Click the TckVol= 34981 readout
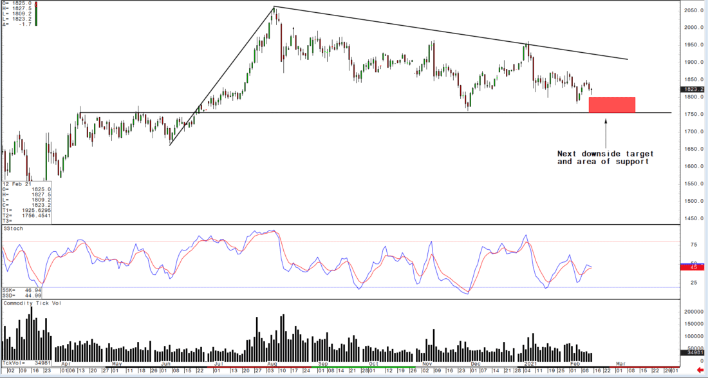 [x=25, y=363]
